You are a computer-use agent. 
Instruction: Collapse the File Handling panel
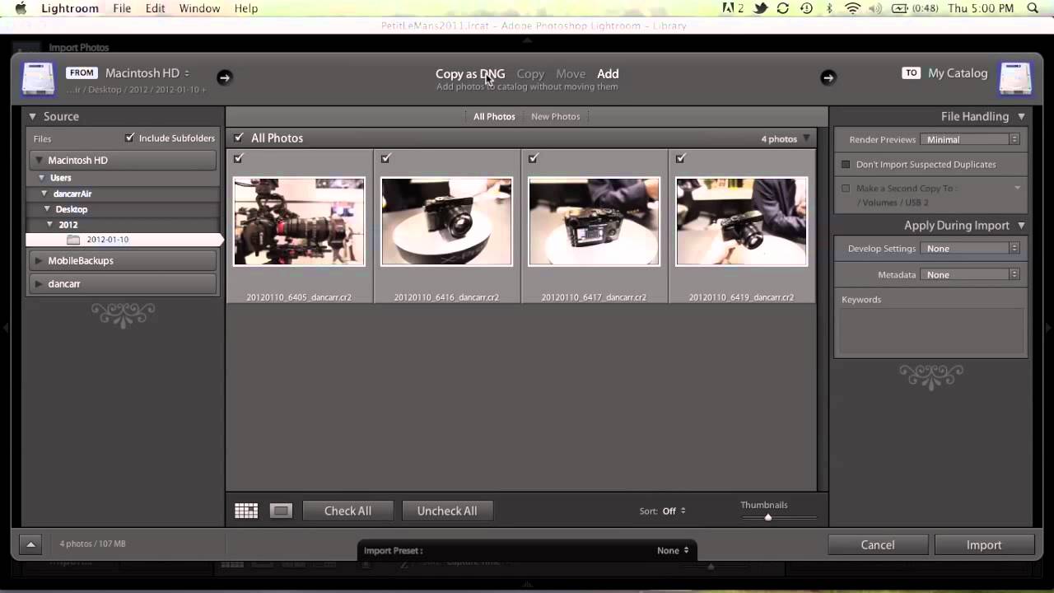click(x=1021, y=117)
